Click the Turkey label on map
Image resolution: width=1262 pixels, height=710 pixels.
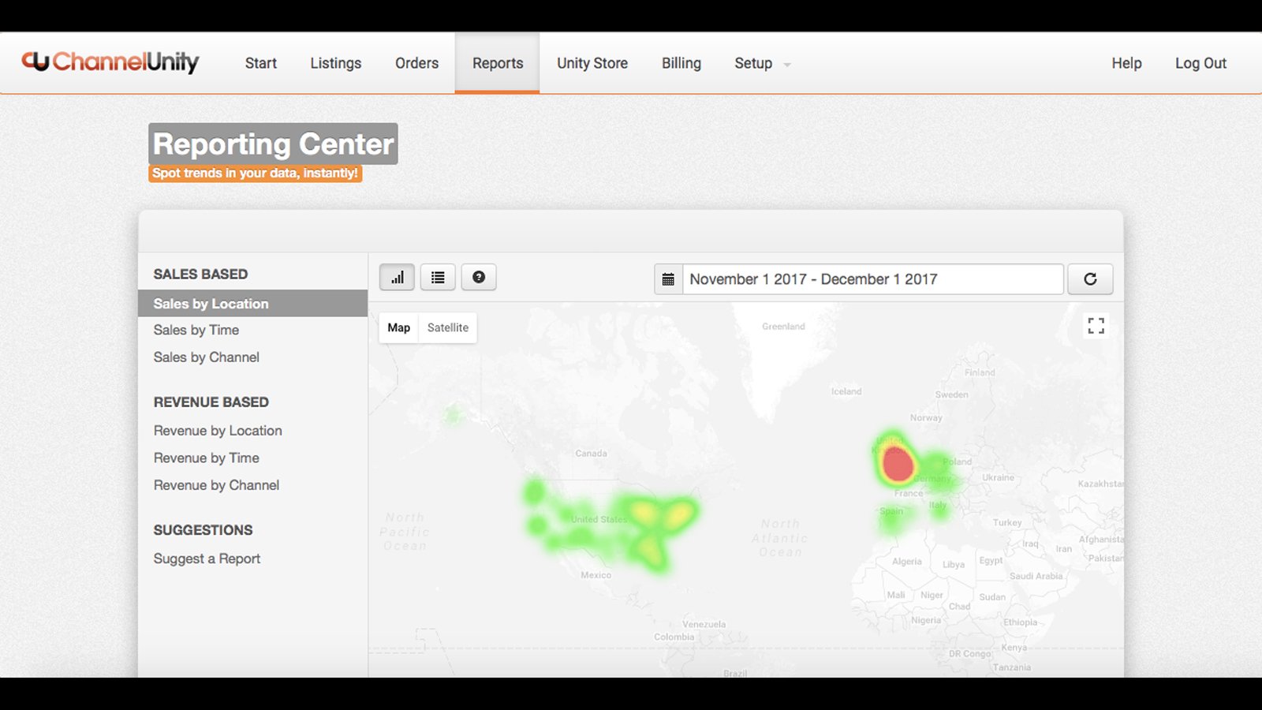(x=1007, y=523)
